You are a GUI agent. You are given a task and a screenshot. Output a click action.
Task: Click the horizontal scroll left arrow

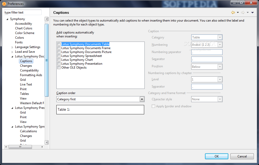6,147
